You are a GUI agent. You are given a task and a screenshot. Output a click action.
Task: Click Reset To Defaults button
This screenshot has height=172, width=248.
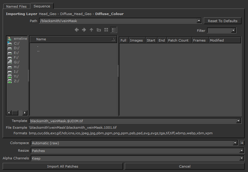coord(223,21)
